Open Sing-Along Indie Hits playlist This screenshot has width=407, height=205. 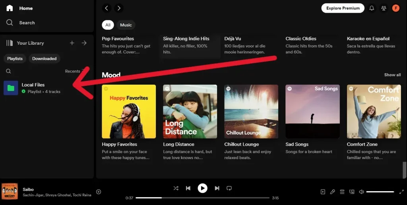(186, 38)
